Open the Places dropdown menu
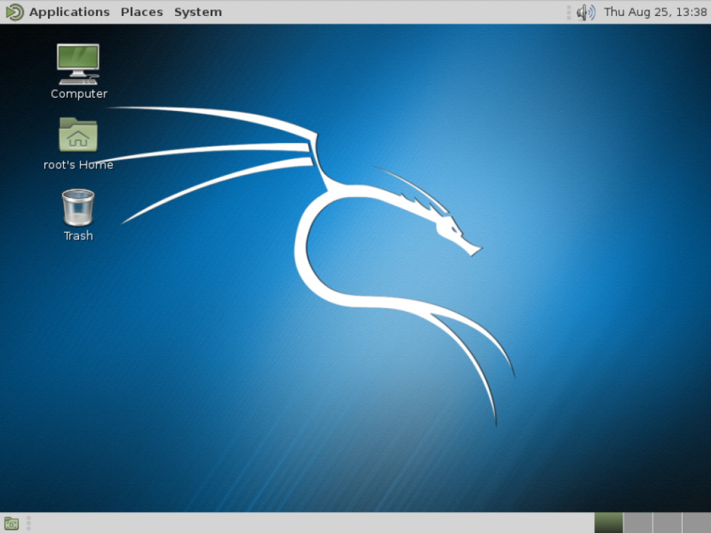711x533 pixels. [141, 12]
